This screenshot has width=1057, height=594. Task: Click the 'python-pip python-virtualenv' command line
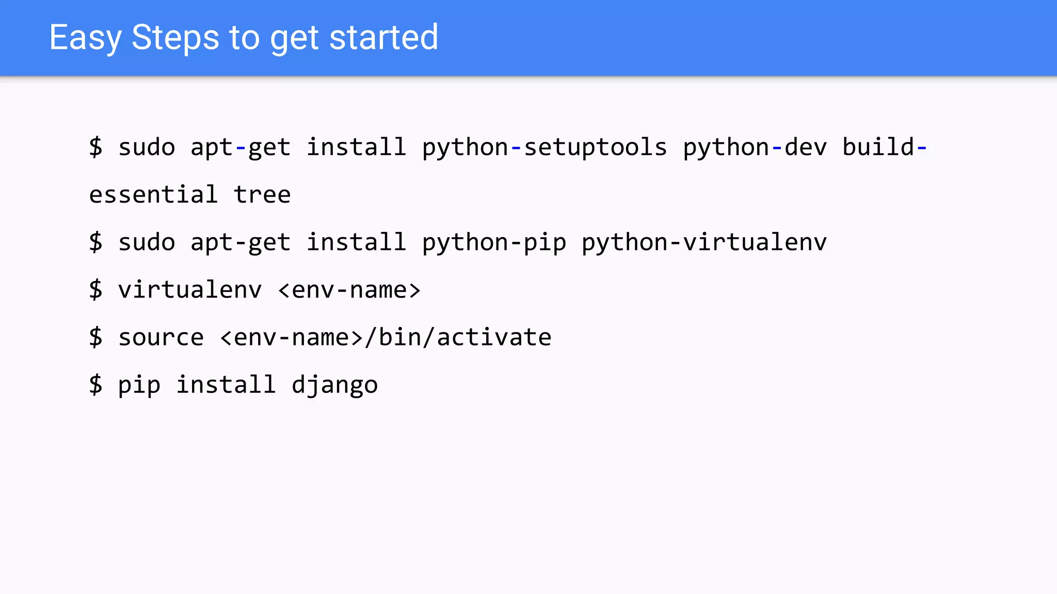[x=458, y=242]
